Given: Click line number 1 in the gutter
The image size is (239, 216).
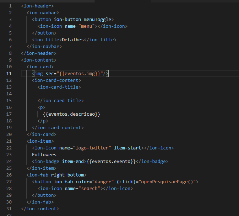Looking at the screenshot, I should 10,6.
